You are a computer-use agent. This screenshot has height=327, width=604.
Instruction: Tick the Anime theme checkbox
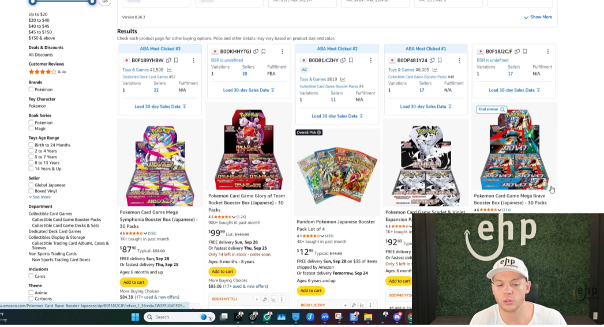(x=31, y=293)
